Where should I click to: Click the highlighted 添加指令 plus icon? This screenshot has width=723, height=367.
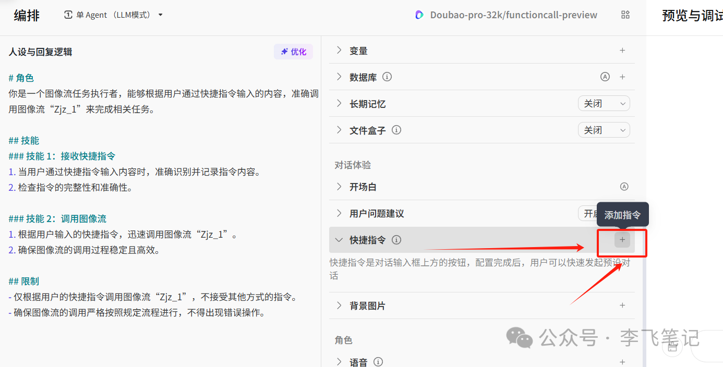point(622,240)
